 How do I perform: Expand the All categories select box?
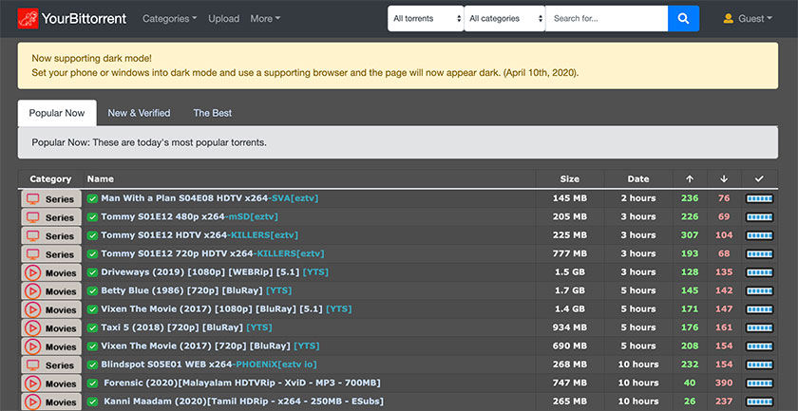[x=504, y=18]
